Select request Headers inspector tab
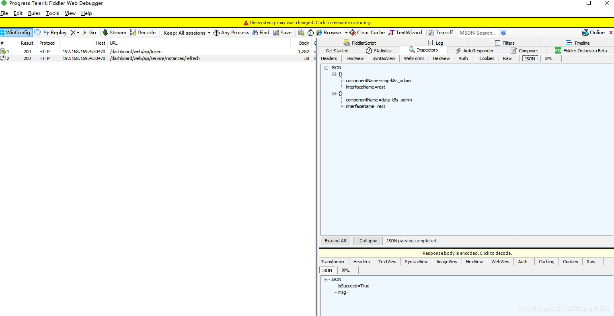Screen dimensions: 614x316 [x=329, y=58]
